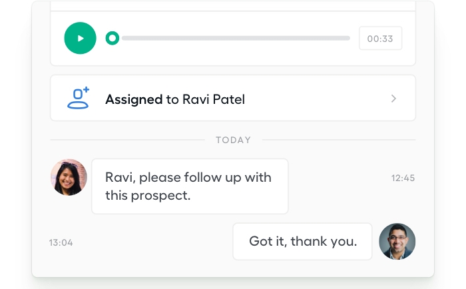
Task: Play the voicemail audio recording
Action: tap(81, 38)
